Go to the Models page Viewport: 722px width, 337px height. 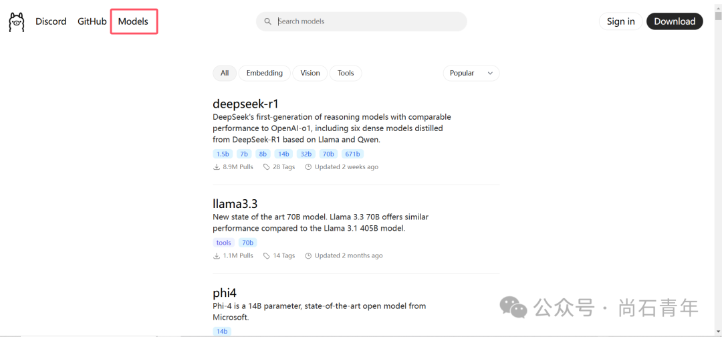coord(133,21)
